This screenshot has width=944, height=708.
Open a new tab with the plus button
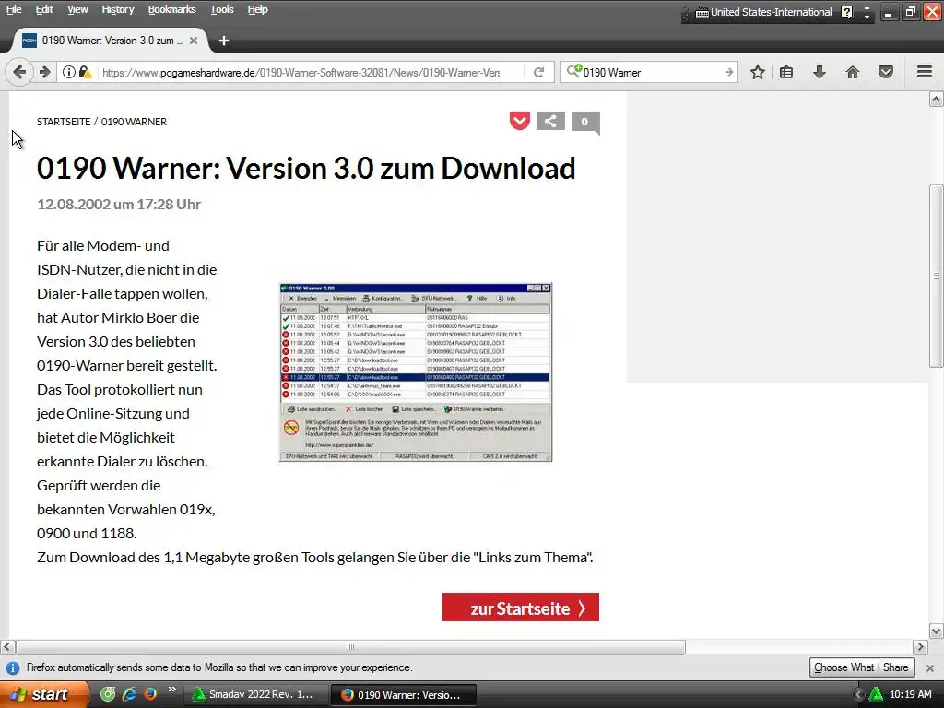coord(224,41)
